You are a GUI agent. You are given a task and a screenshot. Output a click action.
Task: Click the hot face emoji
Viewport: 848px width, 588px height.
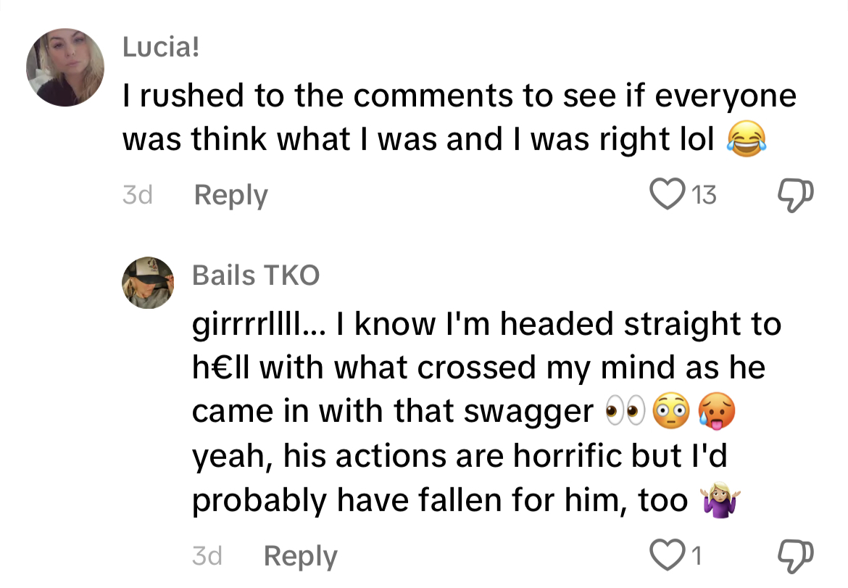pos(717,411)
